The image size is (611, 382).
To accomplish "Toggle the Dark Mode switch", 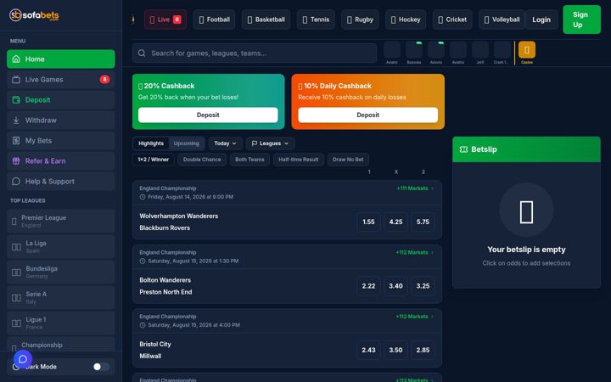I will coord(101,367).
